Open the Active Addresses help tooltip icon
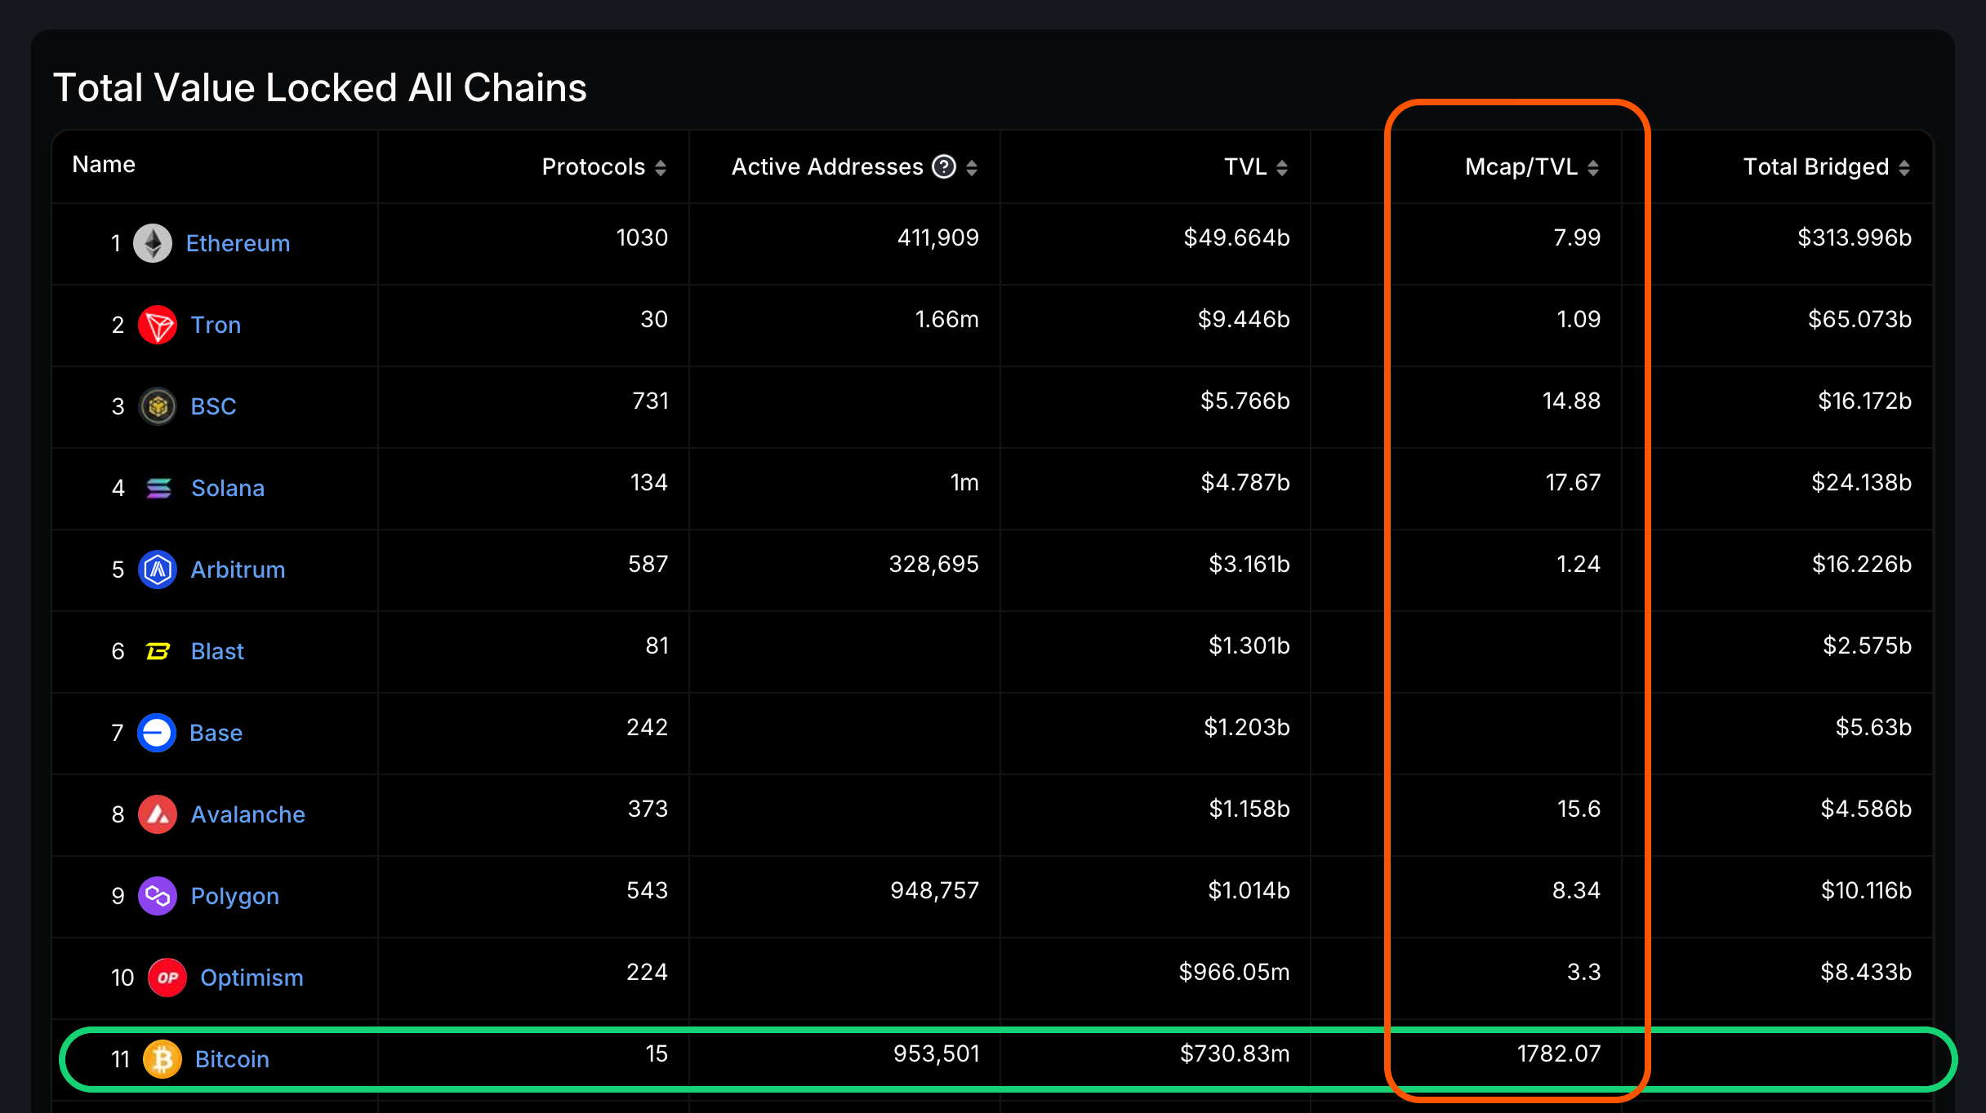 click(x=943, y=166)
